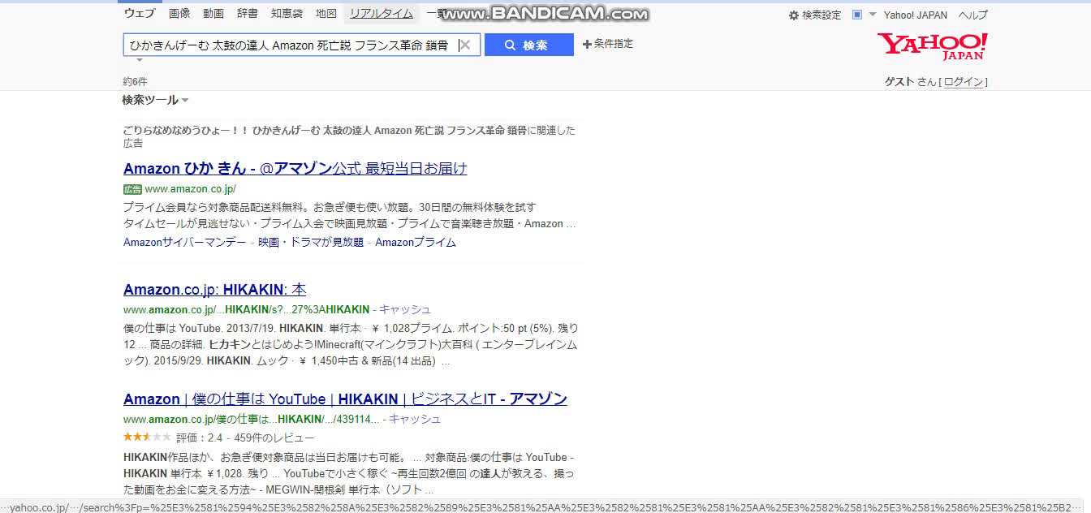Open the 知恵袋 tab

(287, 13)
